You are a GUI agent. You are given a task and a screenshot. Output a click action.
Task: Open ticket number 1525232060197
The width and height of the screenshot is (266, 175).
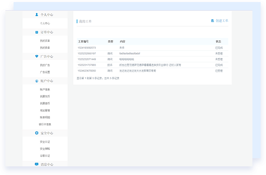point(86,53)
